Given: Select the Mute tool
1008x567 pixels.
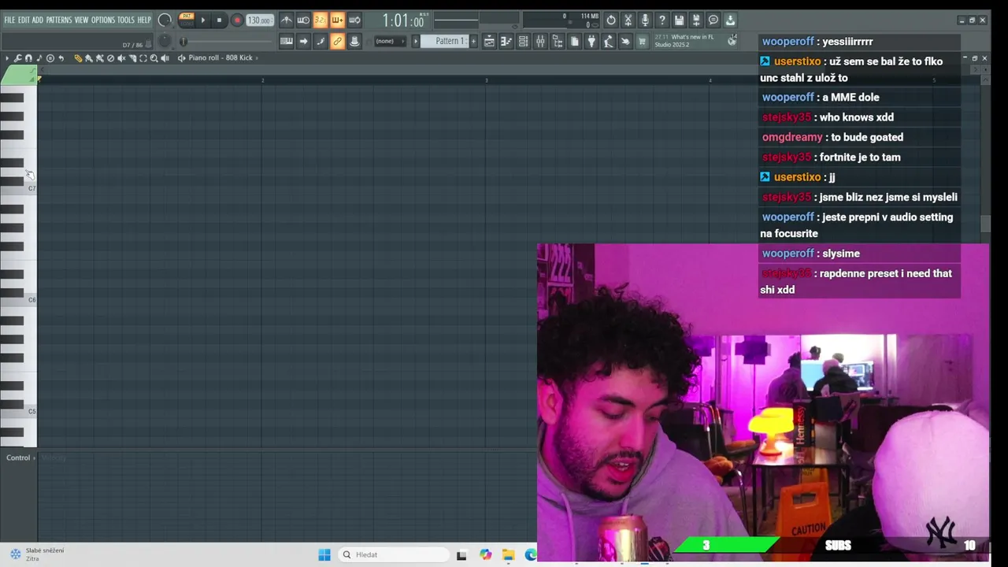Looking at the screenshot, I should [x=121, y=57].
